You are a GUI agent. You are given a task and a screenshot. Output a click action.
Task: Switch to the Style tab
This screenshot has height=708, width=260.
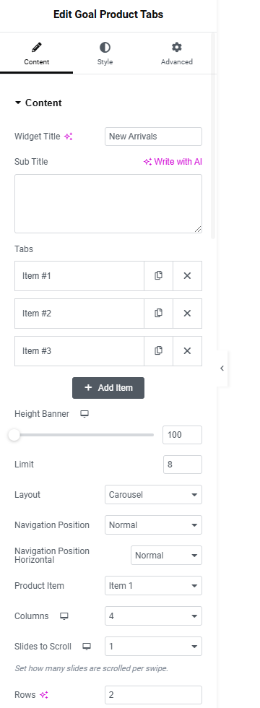(x=105, y=53)
